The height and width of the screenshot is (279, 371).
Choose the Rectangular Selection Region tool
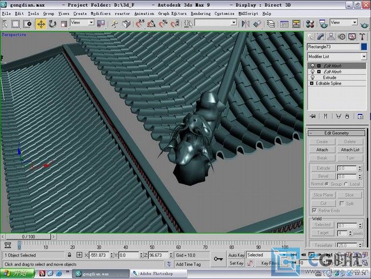click(15, 23)
